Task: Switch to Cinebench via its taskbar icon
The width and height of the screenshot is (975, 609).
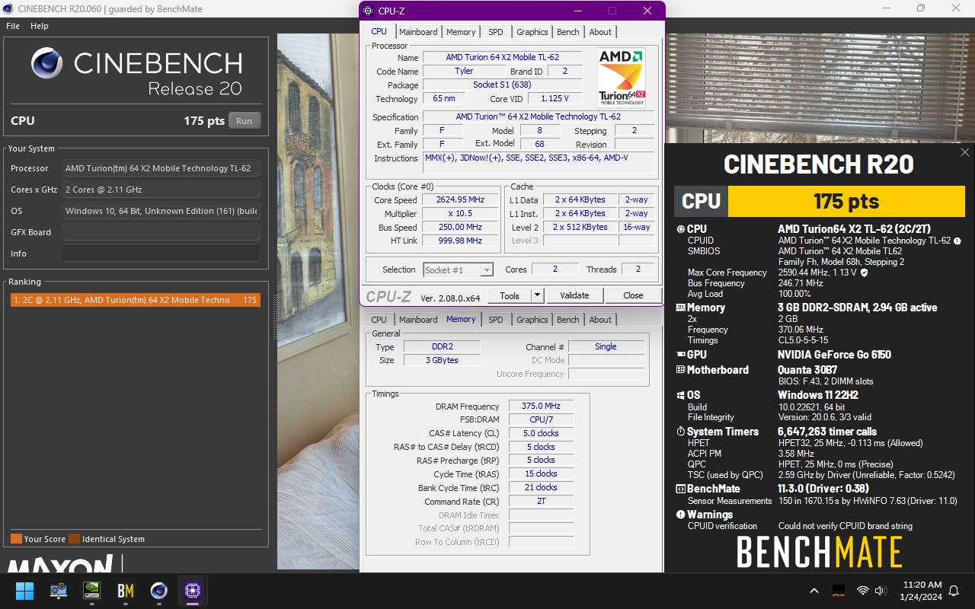Action: 159,591
